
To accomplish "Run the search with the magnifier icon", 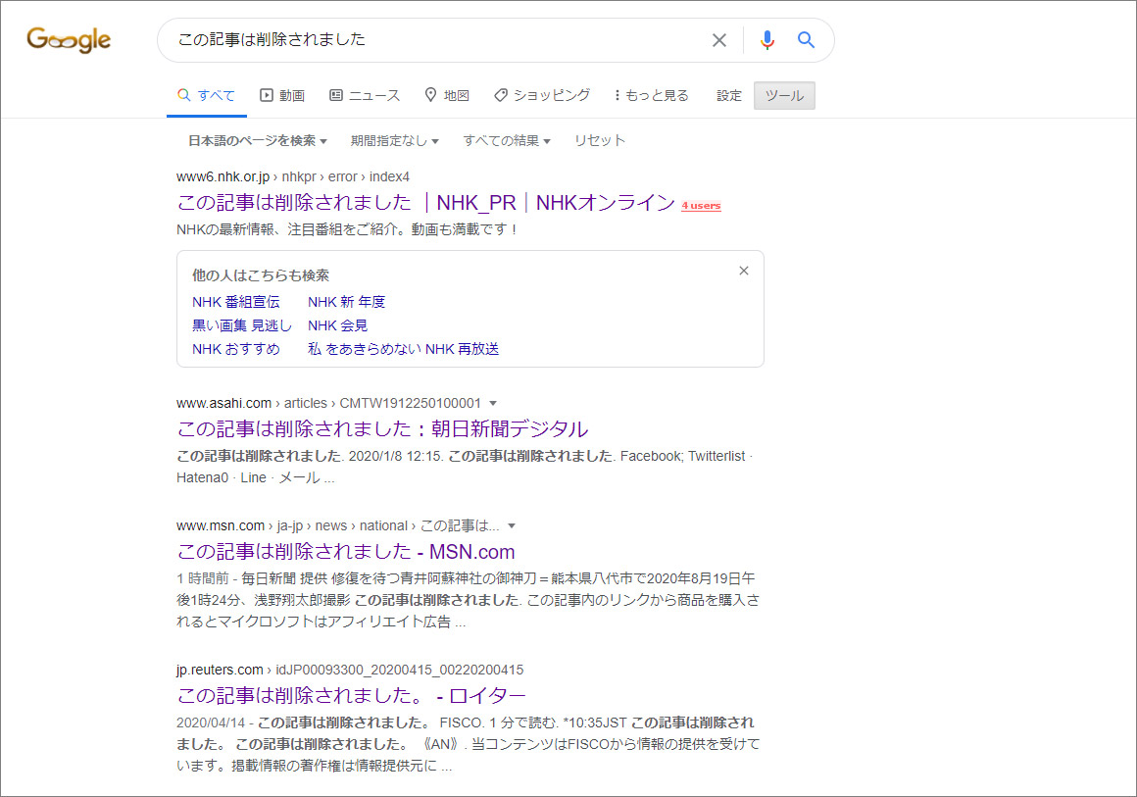I will pyautogui.click(x=806, y=40).
